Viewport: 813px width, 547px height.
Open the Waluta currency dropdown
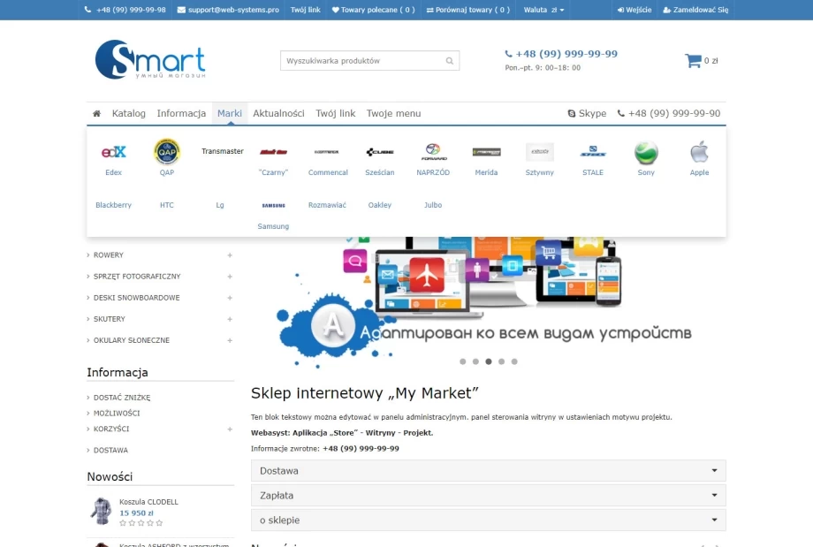pyautogui.click(x=543, y=10)
